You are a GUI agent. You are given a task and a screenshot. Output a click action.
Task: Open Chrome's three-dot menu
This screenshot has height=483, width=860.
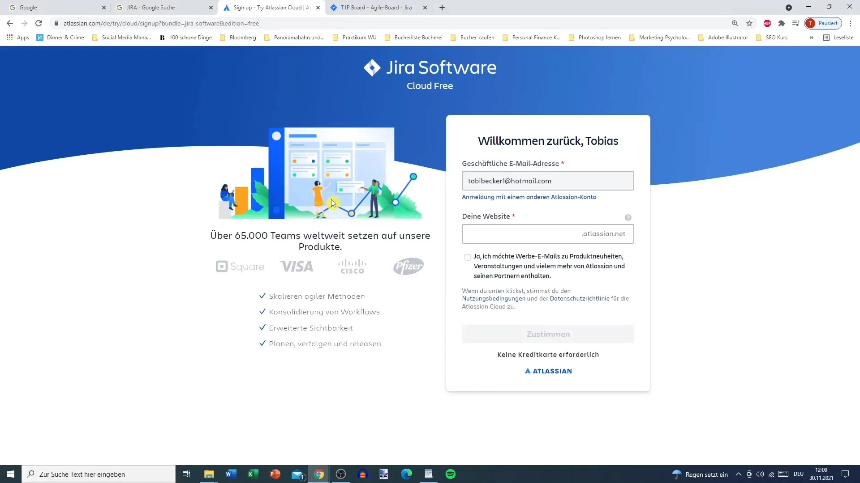click(850, 23)
